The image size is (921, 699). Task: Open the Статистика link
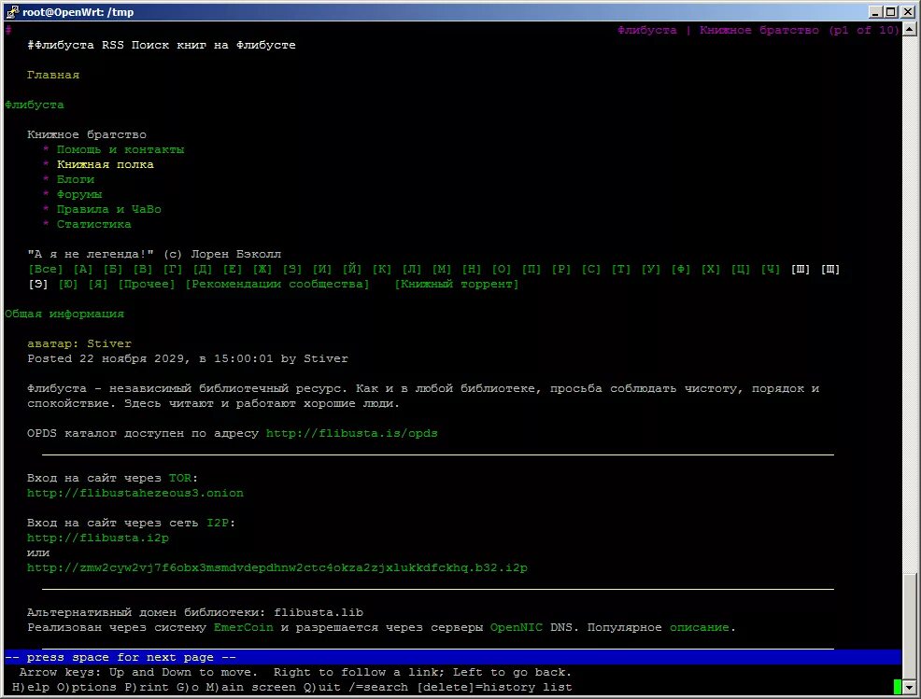[x=94, y=224]
